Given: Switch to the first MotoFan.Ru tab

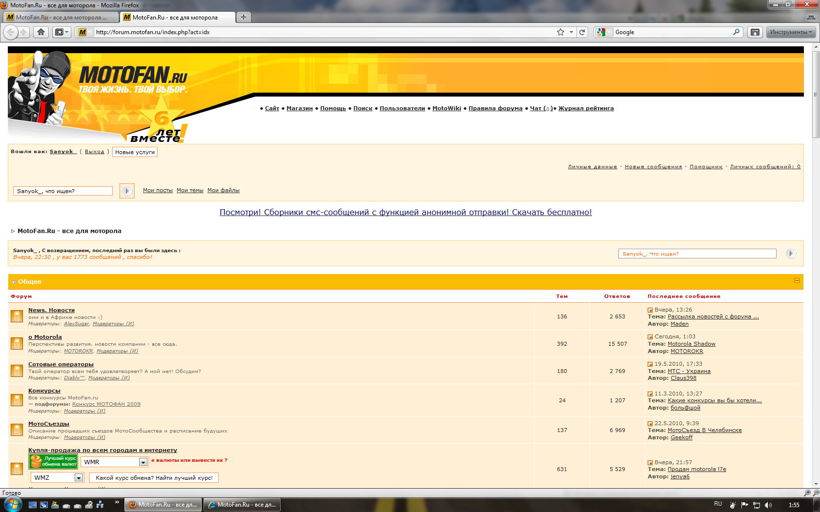Looking at the screenshot, I should pos(61,17).
